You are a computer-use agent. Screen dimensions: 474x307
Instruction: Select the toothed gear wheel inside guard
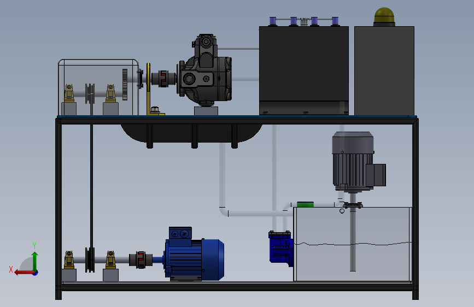125,85
